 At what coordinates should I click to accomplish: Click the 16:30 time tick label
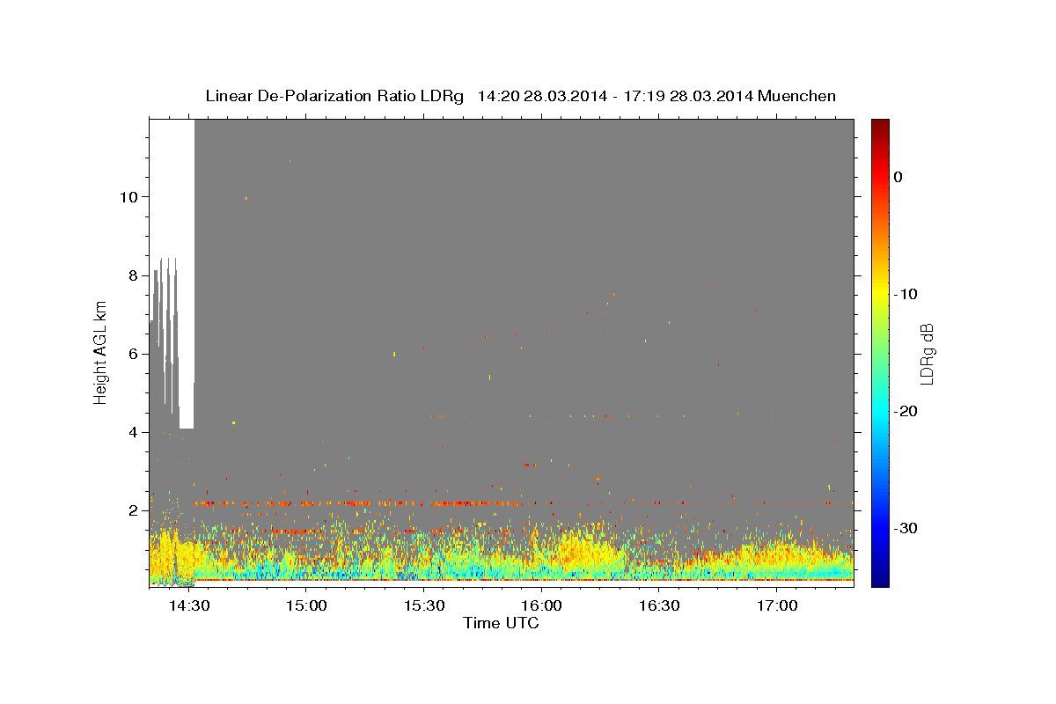(659, 606)
